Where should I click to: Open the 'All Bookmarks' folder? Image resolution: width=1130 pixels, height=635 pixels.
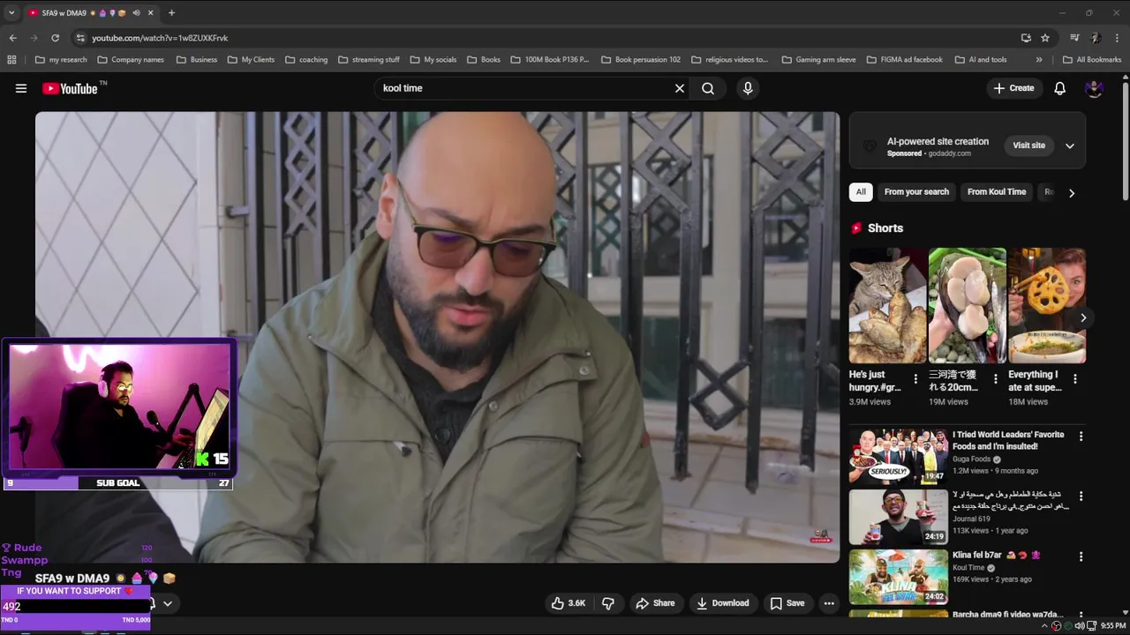point(1092,60)
